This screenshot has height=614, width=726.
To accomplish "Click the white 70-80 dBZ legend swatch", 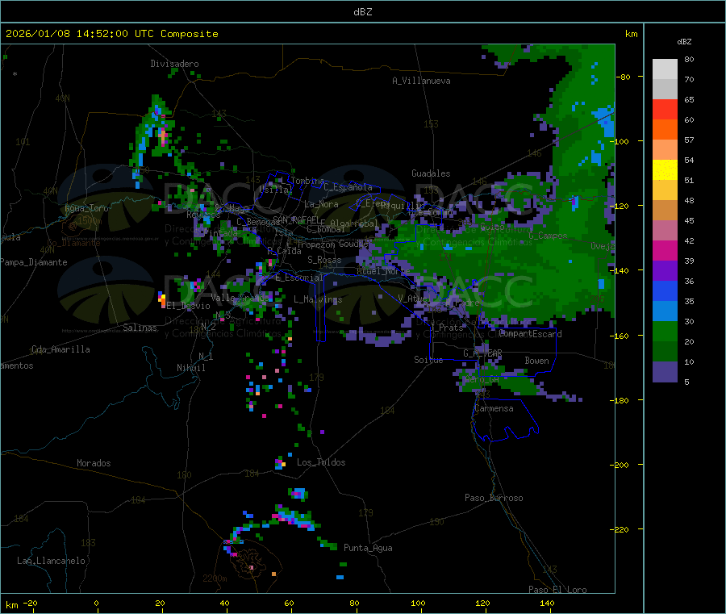I will click(x=665, y=69).
